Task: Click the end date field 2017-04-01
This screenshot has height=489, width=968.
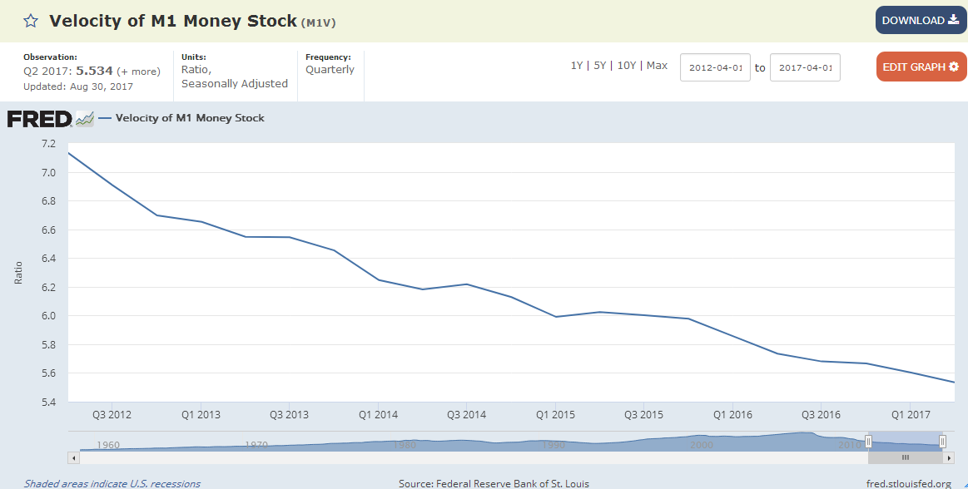Action: [805, 67]
